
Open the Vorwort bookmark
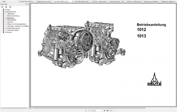pyautogui.click(x=8, y=10)
